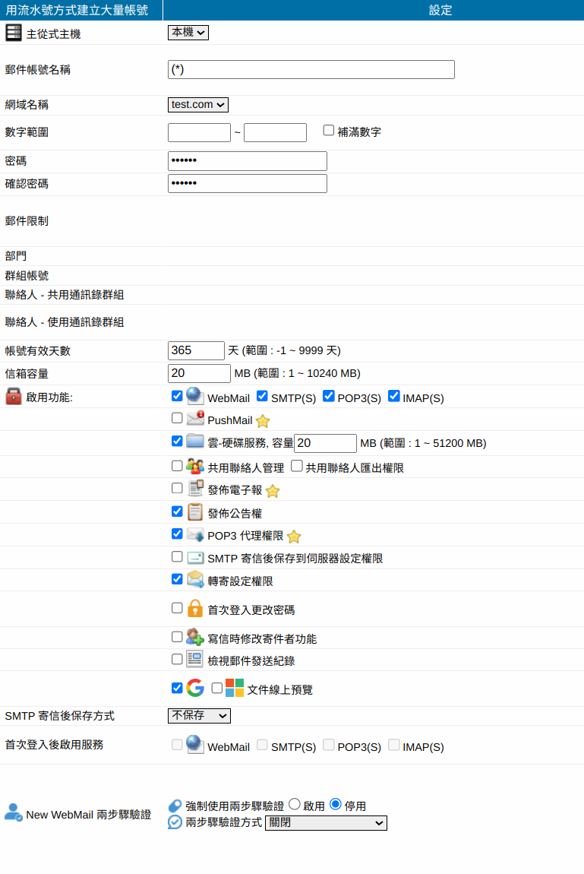Open the 兩步驟驗證方式 dropdown showing 關閉

click(326, 823)
